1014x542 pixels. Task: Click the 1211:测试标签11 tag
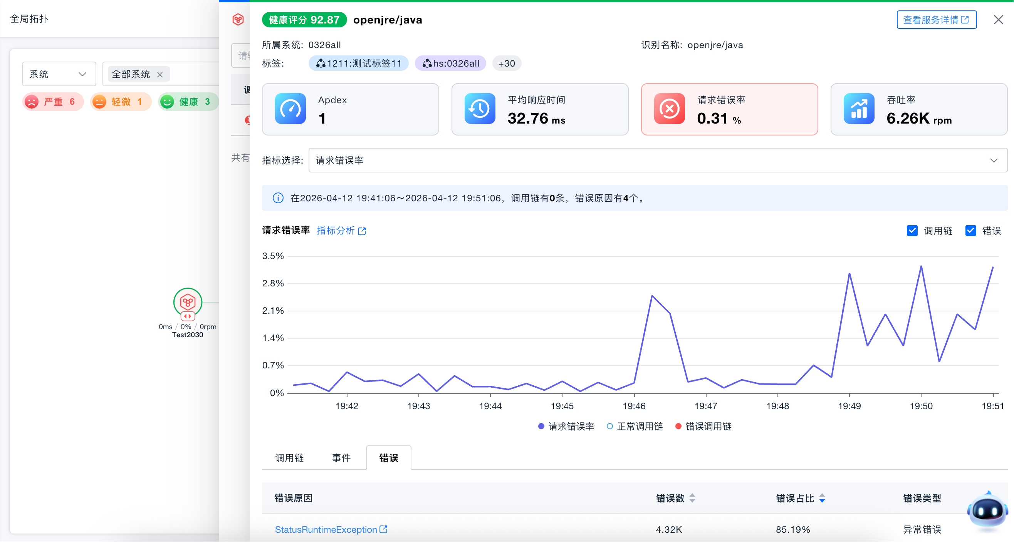click(x=358, y=64)
